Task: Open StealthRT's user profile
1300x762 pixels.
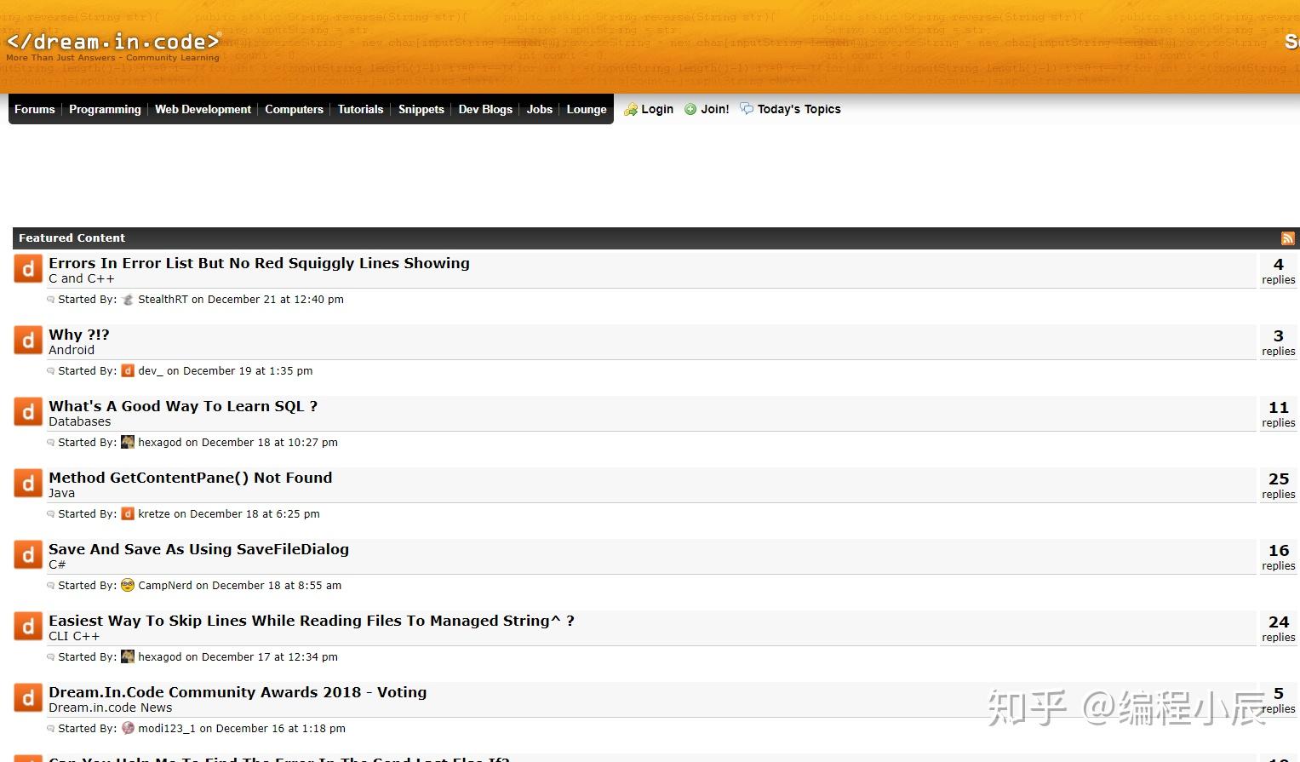Action: point(163,300)
